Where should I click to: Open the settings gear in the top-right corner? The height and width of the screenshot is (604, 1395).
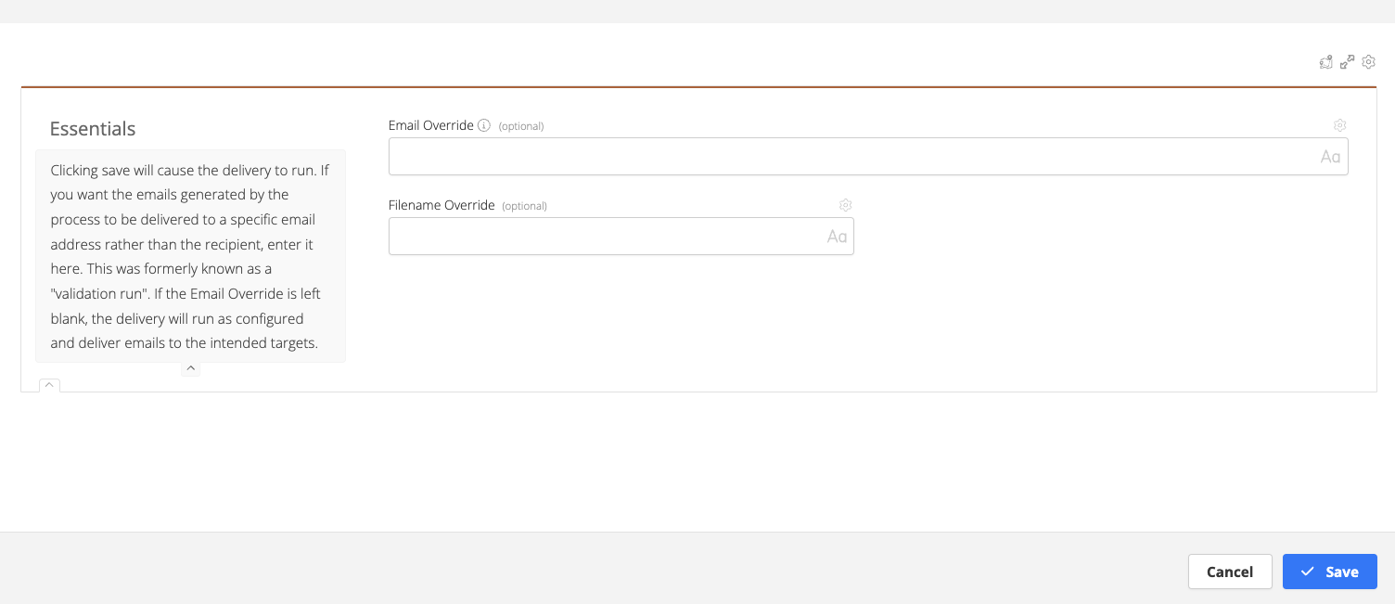coord(1368,61)
